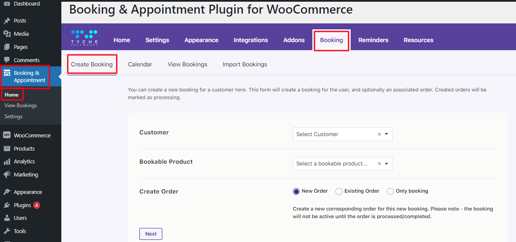Open the Resources tab
Viewport: 516px width, 242px height.
tap(418, 40)
